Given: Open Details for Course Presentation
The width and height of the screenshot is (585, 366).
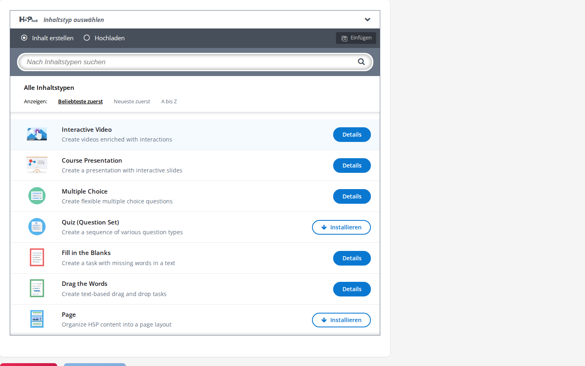Looking at the screenshot, I should (352, 166).
